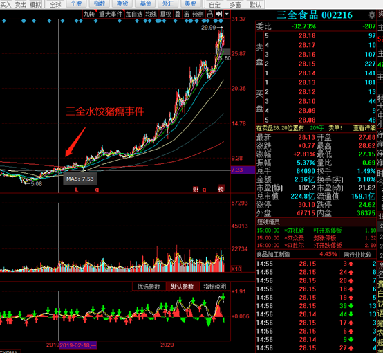
Task: Click the 委比 -32.73% value
Action: pyautogui.click(x=303, y=26)
